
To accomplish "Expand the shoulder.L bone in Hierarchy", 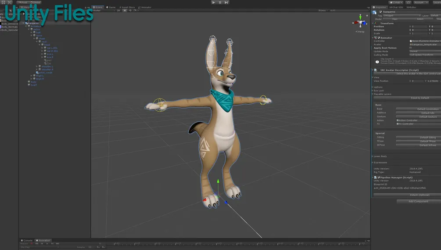I will [x=36, y=66].
